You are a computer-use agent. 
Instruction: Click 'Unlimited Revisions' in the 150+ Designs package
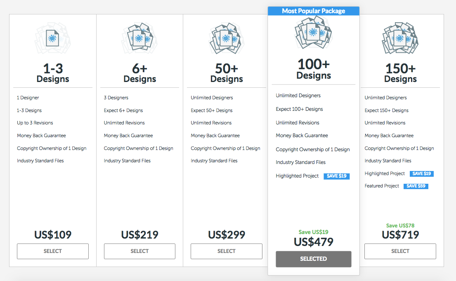[385, 123]
